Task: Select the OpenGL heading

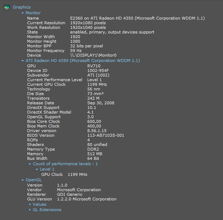Action: (33, 180)
